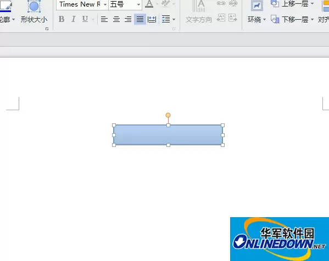Expand the line spacing options arrow
Viewport: 329px width, 261px height.
174,20
